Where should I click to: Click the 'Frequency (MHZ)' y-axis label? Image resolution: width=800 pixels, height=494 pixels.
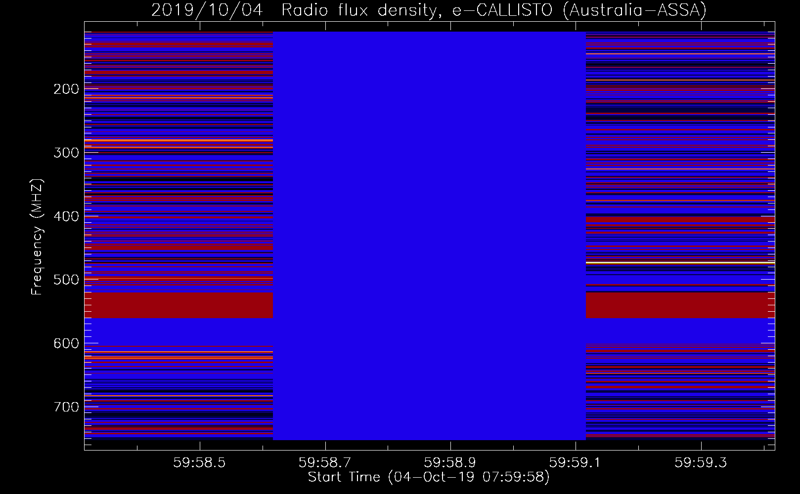pyautogui.click(x=37, y=237)
